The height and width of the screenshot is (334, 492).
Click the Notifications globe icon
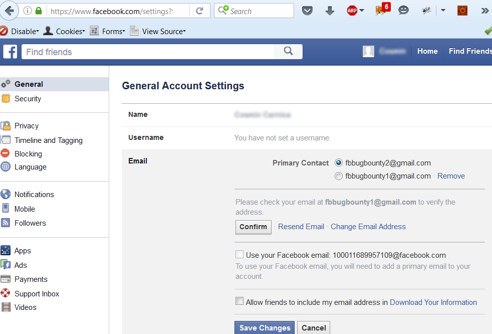pyautogui.click(x=6, y=194)
